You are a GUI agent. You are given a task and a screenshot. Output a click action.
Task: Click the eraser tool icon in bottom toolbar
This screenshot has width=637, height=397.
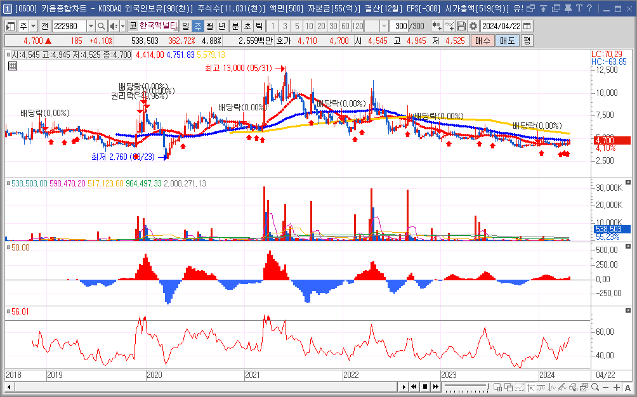(573, 387)
